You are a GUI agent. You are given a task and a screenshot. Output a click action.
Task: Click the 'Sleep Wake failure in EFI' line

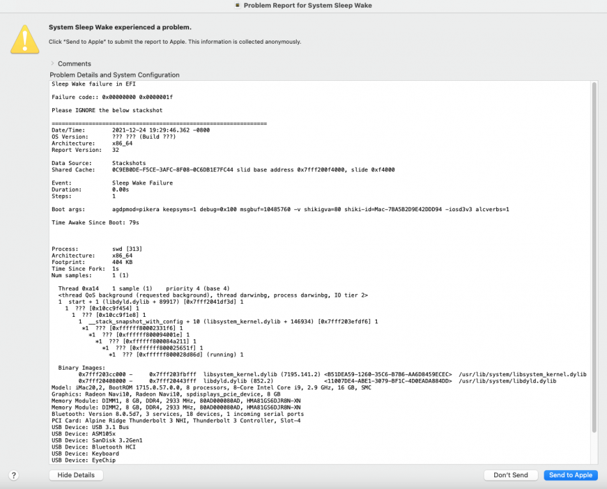tap(94, 84)
